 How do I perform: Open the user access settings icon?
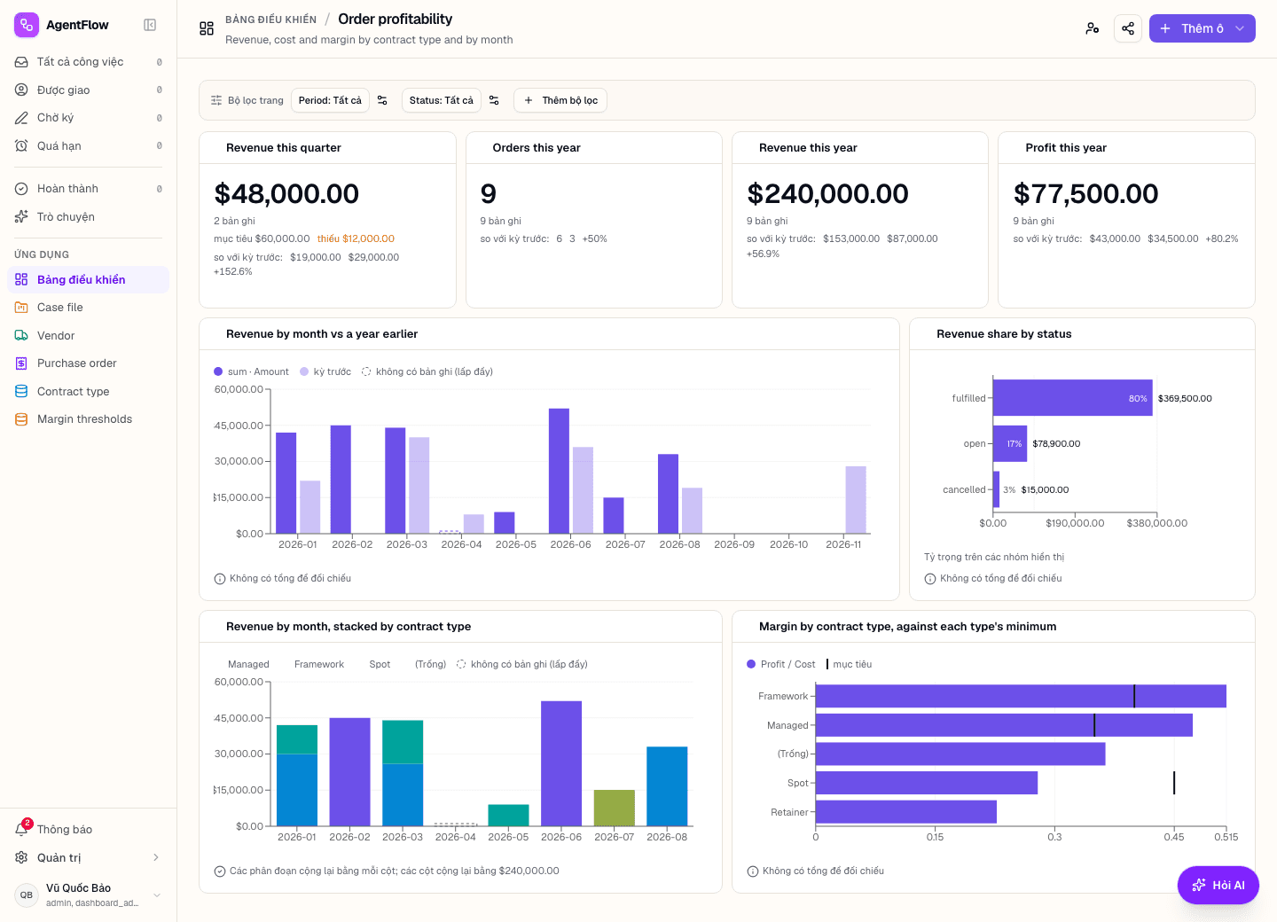(x=1093, y=28)
